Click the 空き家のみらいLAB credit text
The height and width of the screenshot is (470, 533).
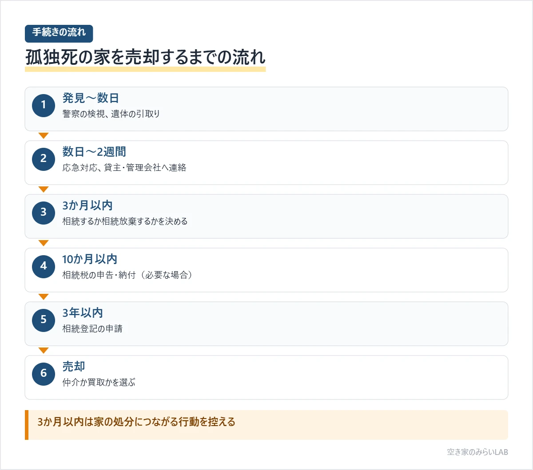pos(477,452)
